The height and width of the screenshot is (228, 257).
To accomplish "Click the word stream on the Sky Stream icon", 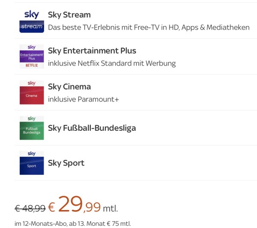I will coord(32,27).
